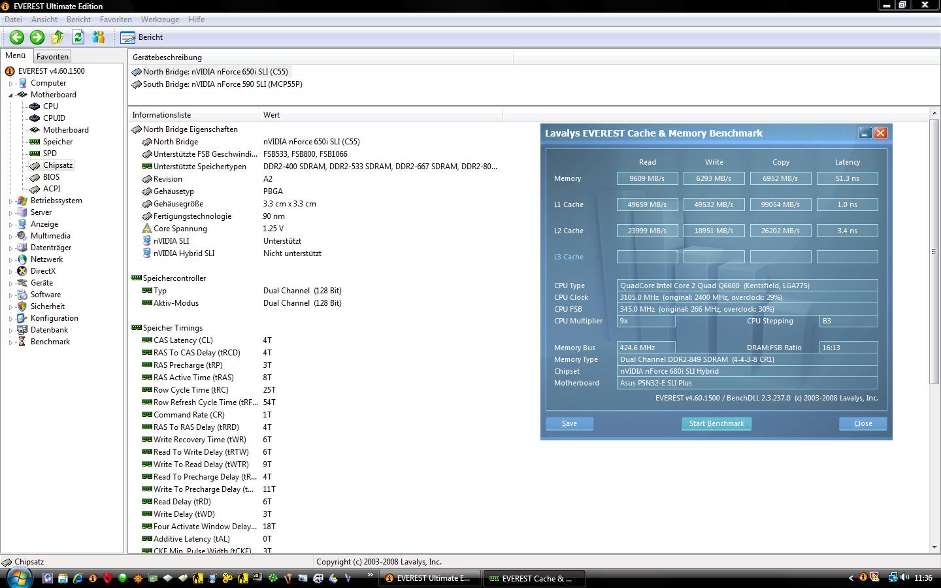Viewport: 941px width, 588px height.
Task: Select North Bridge nForce 650i SLI device
Action: (215, 72)
